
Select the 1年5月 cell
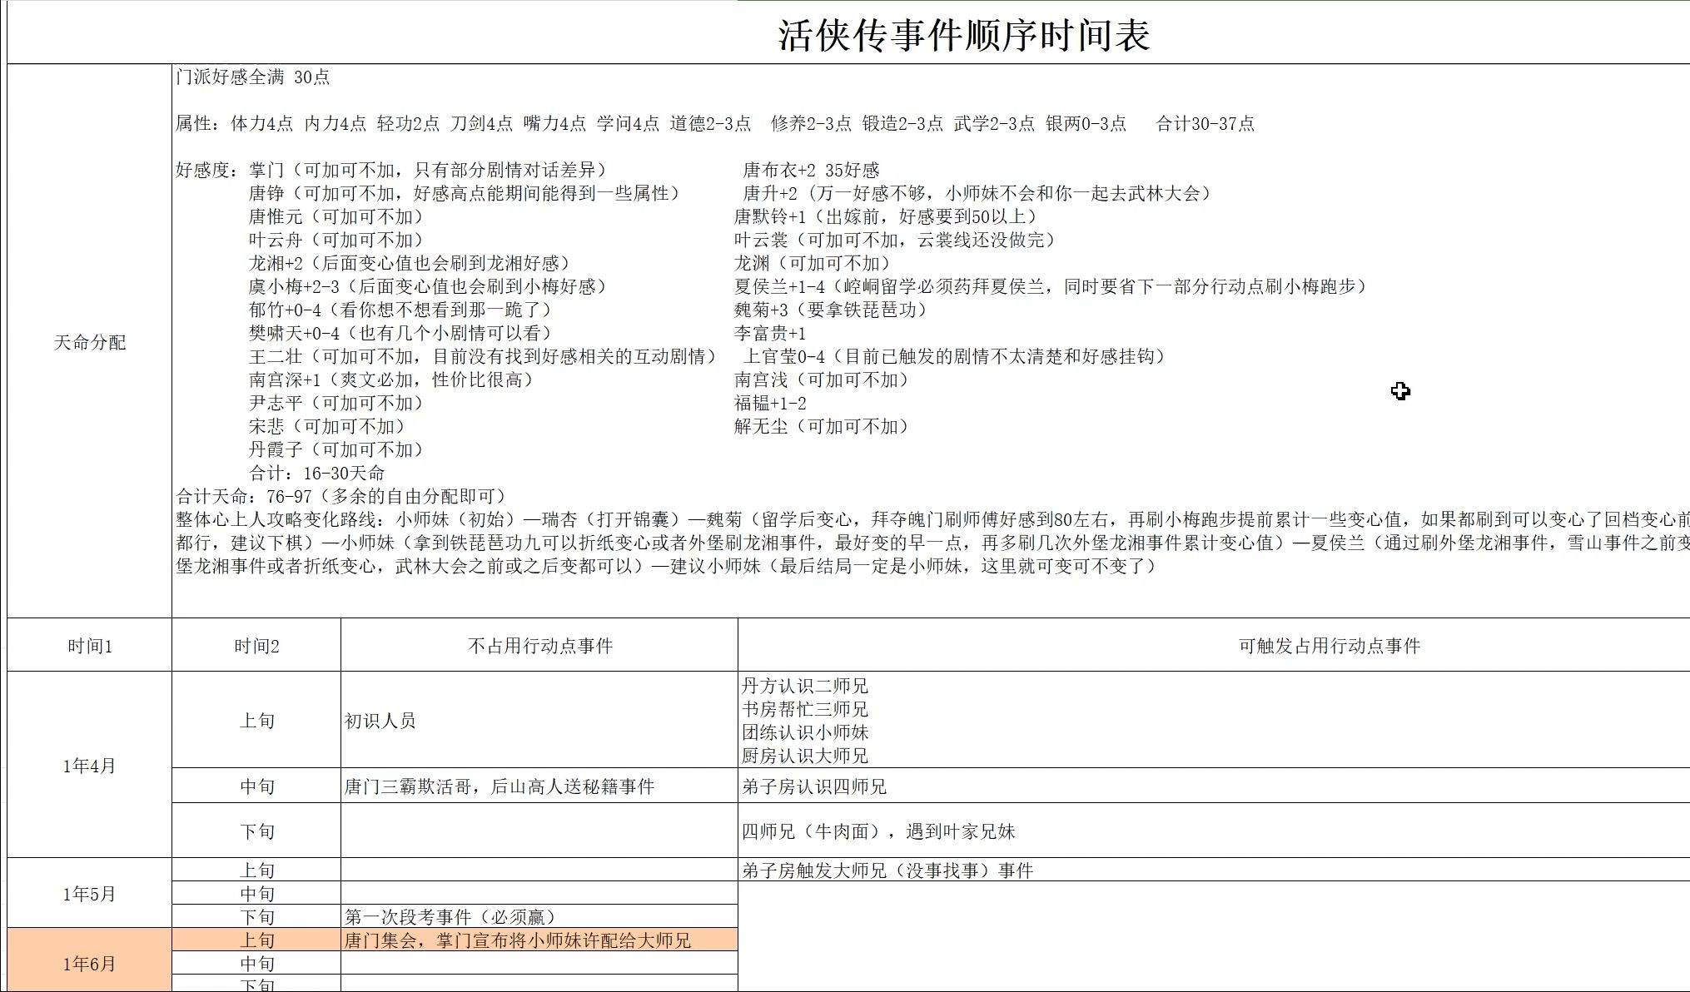click(x=89, y=894)
